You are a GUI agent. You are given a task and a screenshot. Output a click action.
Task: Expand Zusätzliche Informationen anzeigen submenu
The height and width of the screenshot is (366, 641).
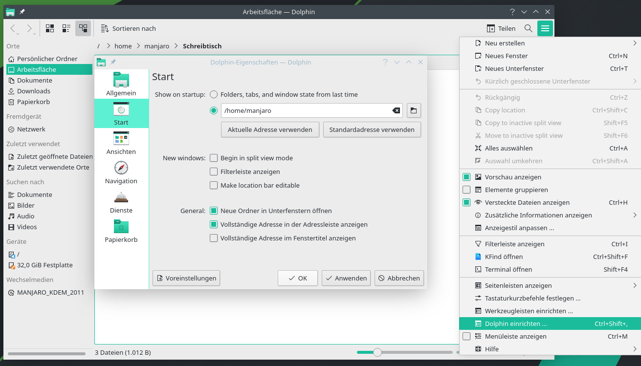coord(550,215)
